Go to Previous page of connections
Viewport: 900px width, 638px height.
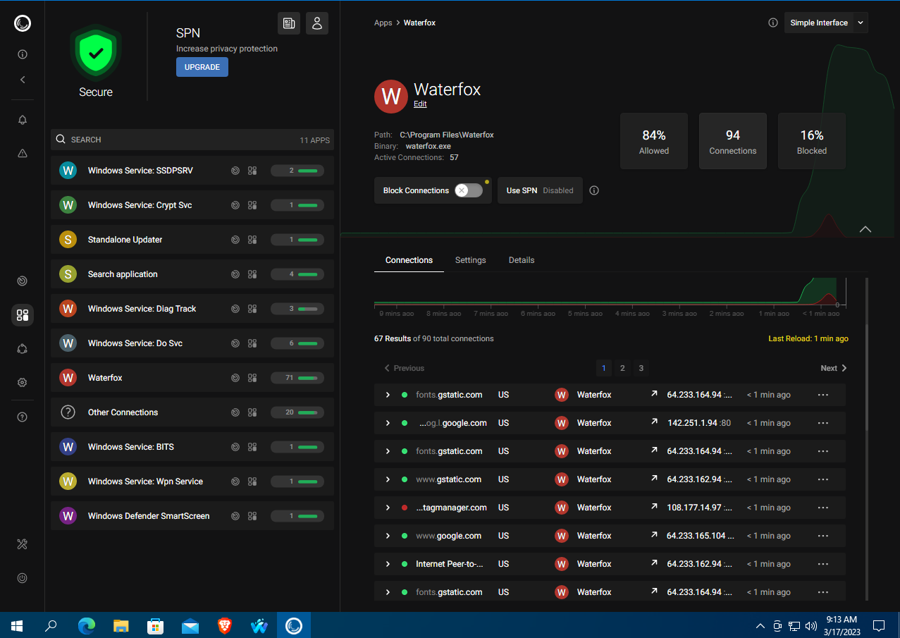(404, 368)
